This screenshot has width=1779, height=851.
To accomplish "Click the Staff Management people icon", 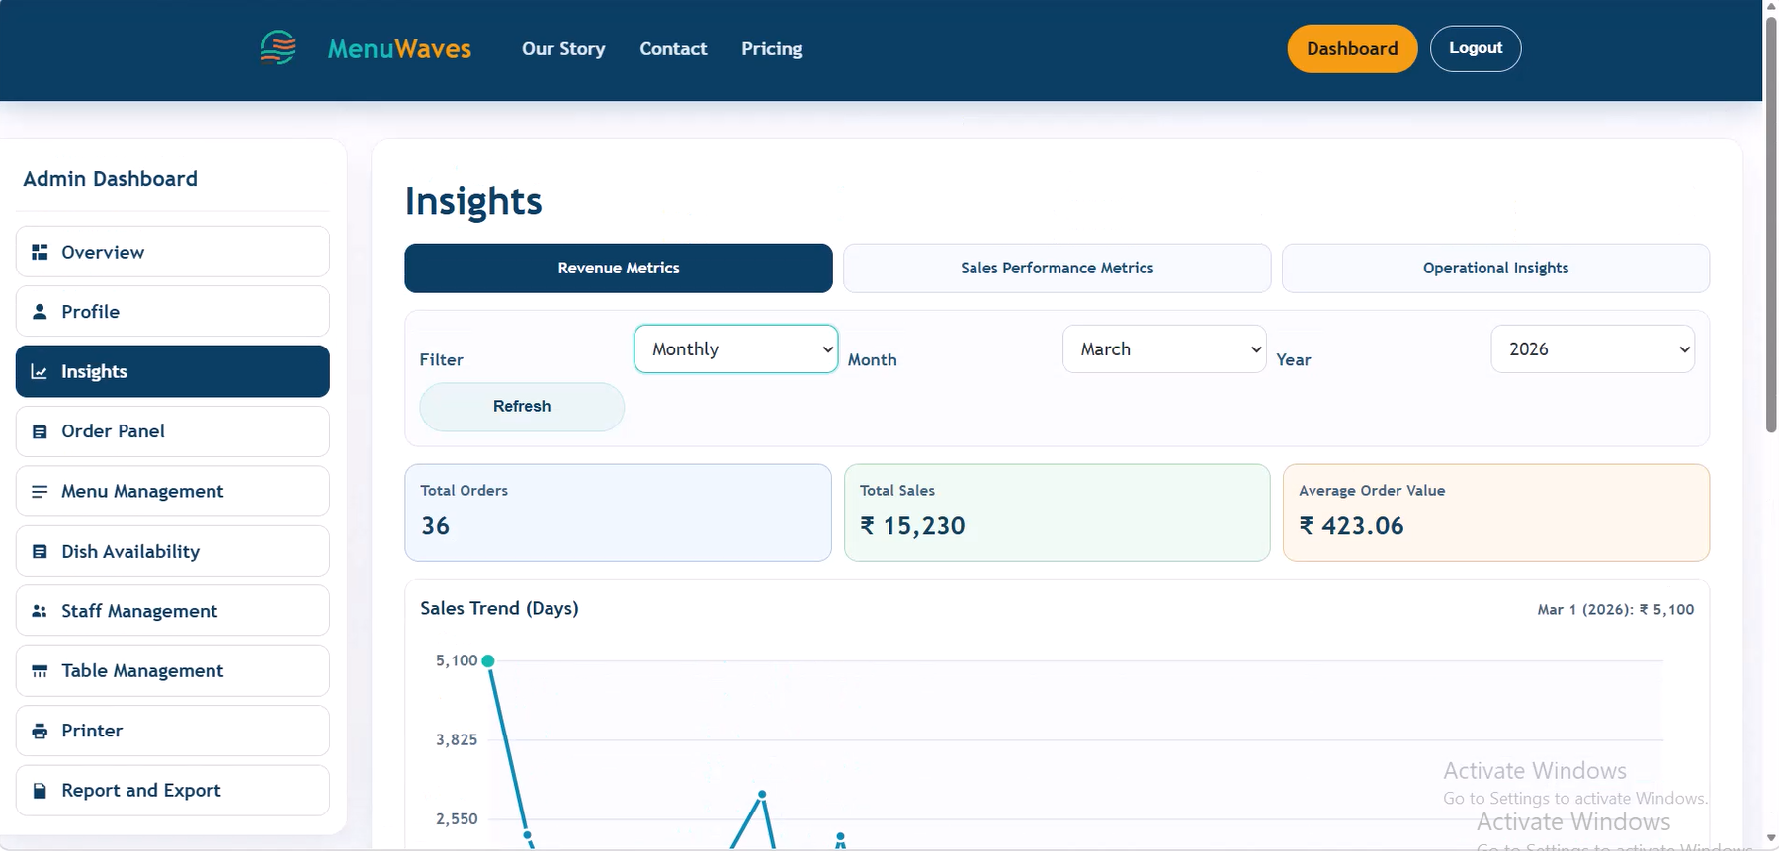I will click(40, 611).
